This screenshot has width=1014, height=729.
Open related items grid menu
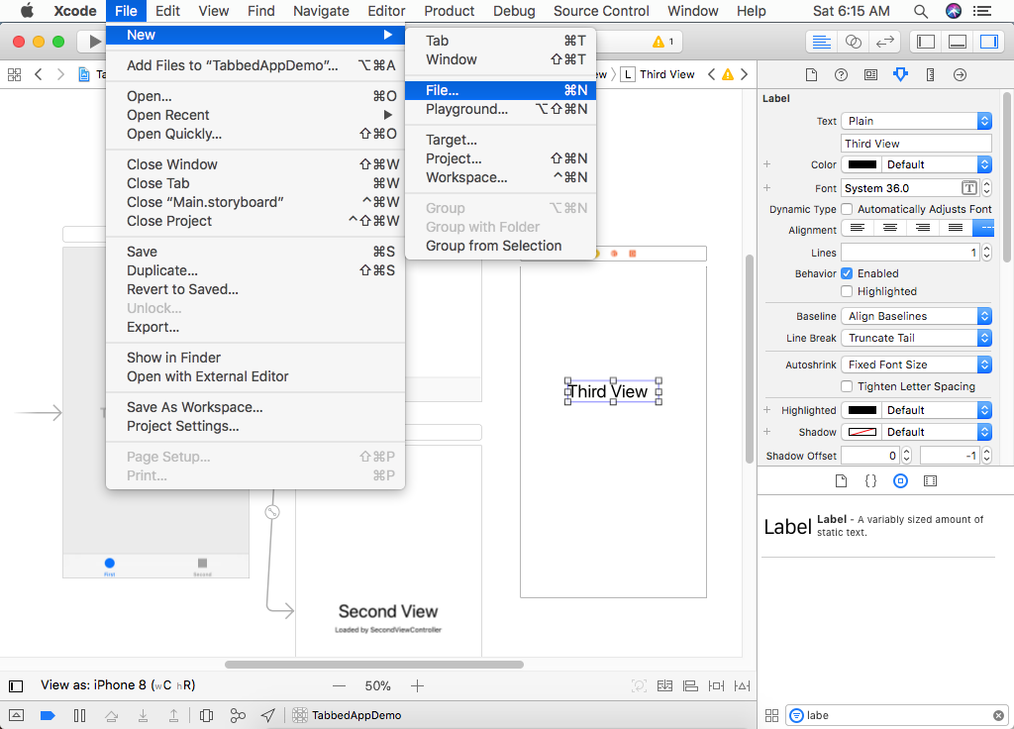[x=14, y=74]
